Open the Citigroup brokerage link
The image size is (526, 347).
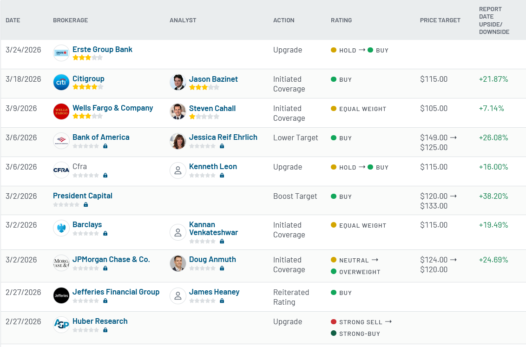(88, 79)
